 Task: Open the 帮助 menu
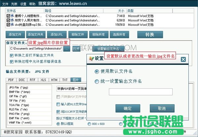pos(32,4)
